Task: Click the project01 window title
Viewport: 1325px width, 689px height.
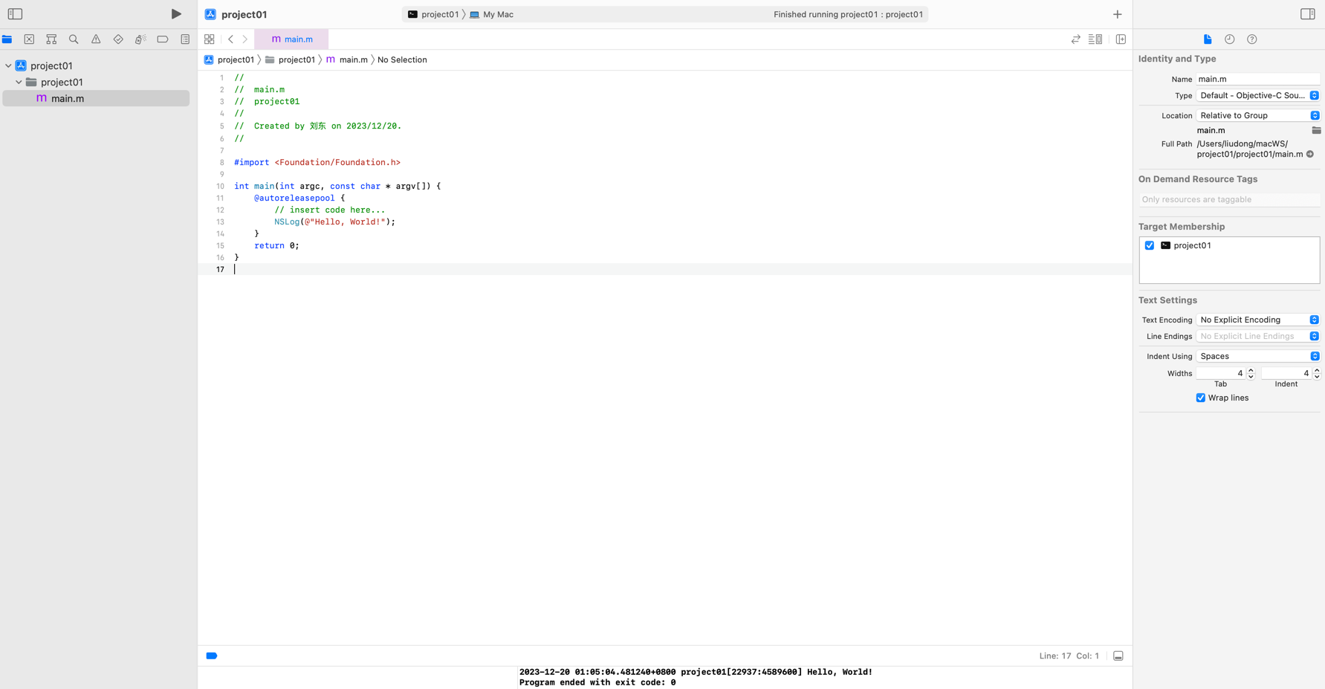Action: click(244, 14)
